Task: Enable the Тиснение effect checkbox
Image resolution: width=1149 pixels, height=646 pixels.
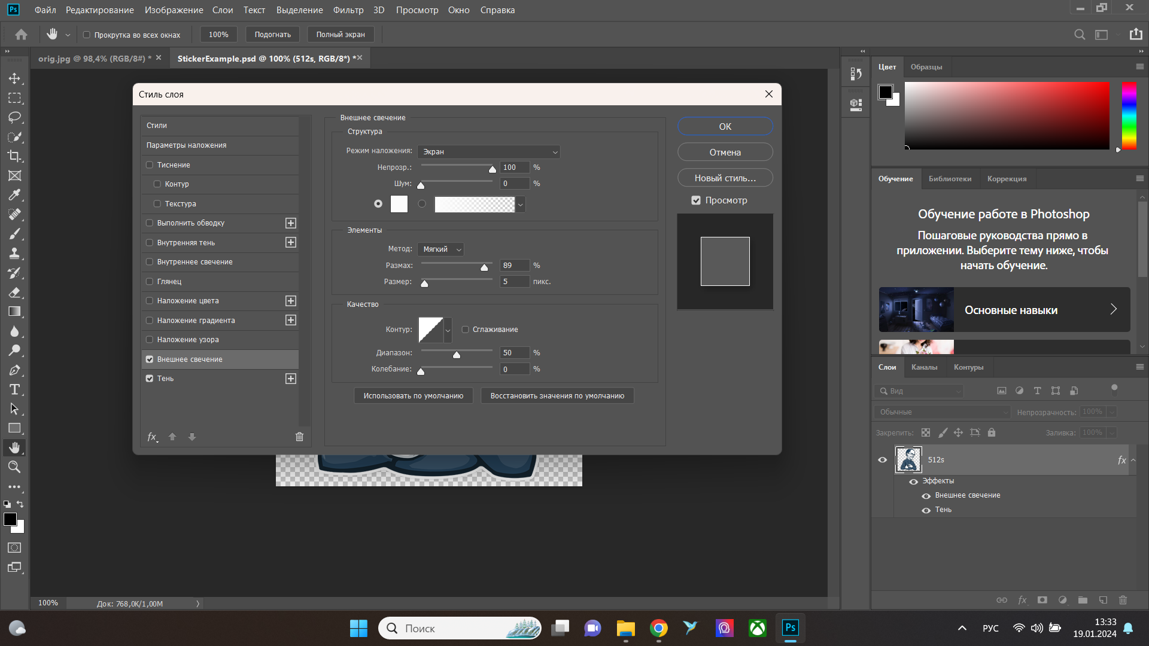Action: (150, 165)
